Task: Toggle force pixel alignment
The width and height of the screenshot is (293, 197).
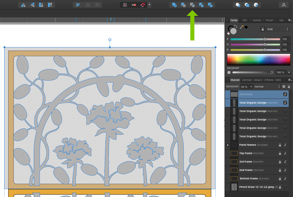Action: pos(125,5)
